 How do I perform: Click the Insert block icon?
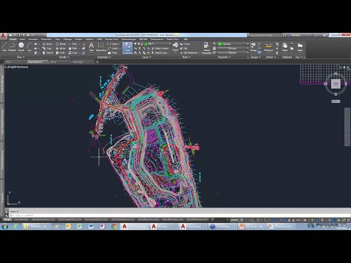click(175, 47)
